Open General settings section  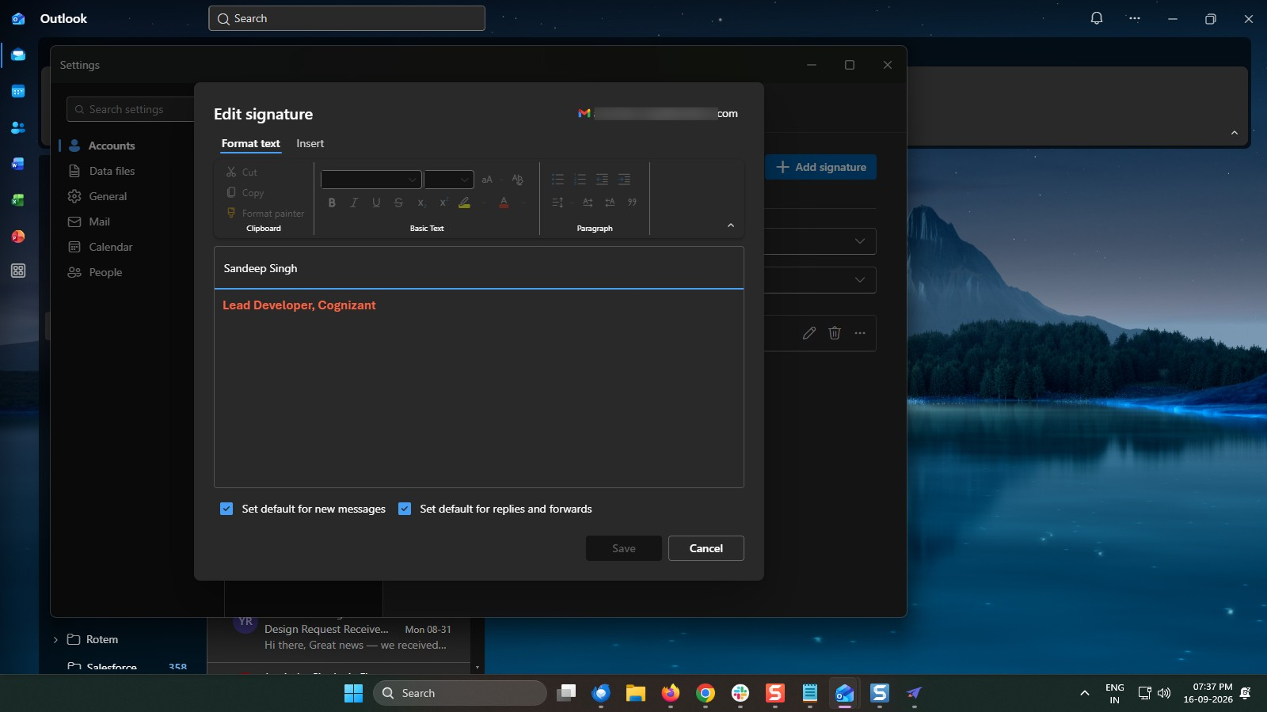(108, 196)
